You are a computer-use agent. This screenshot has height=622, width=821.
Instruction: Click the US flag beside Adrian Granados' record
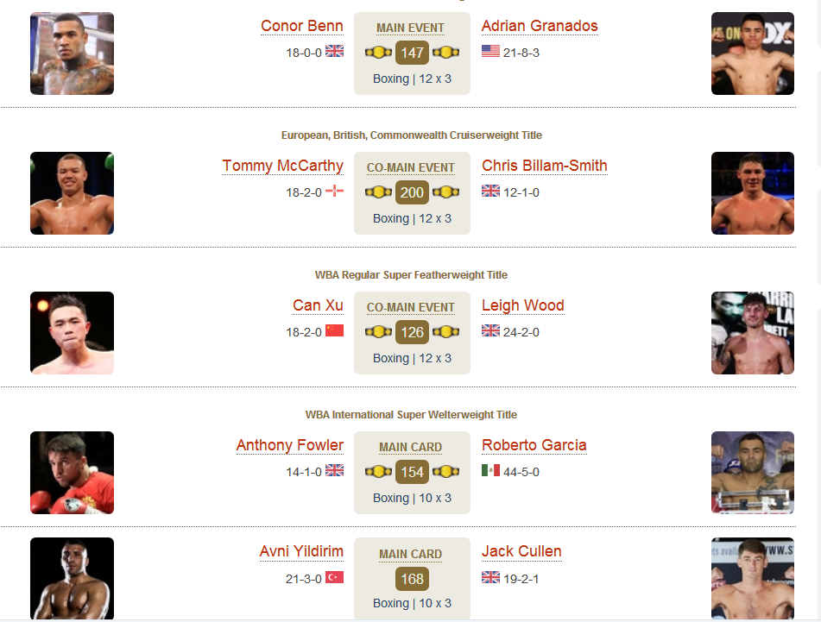[490, 51]
